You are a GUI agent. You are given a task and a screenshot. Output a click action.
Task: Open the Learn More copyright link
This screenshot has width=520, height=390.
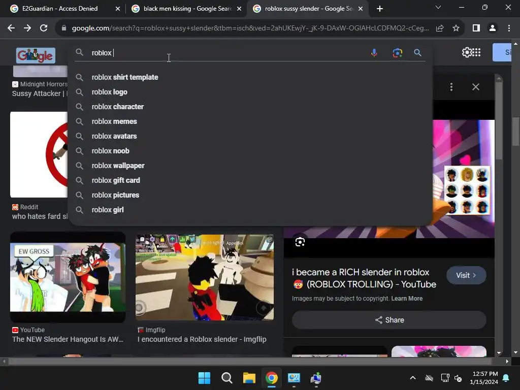(x=407, y=299)
